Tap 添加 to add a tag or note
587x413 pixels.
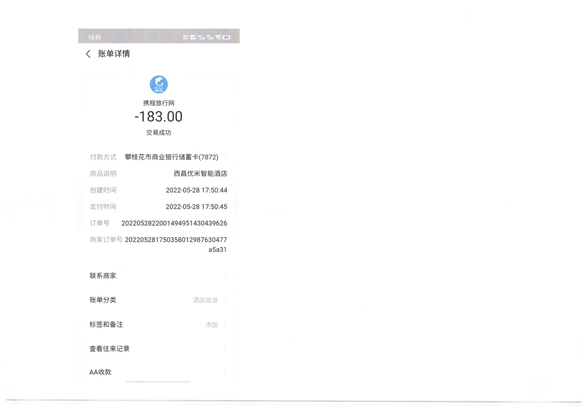click(x=212, y=325)
